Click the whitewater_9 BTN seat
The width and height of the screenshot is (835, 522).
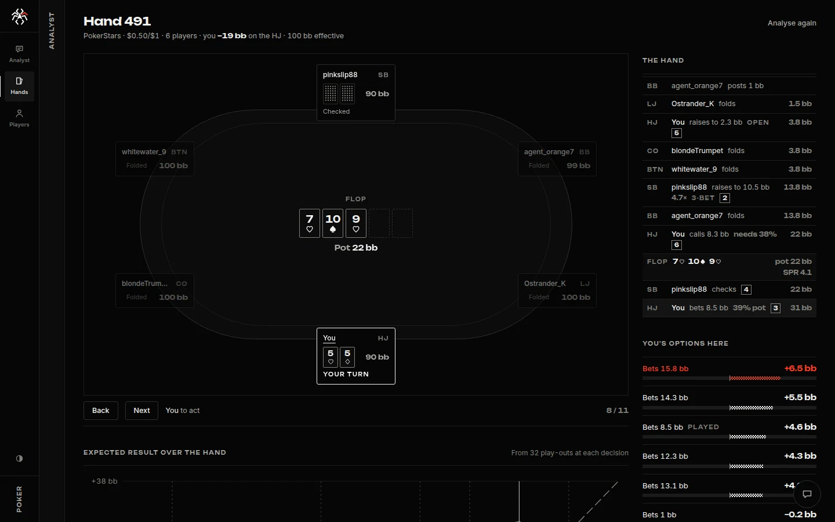coord(155,159)
